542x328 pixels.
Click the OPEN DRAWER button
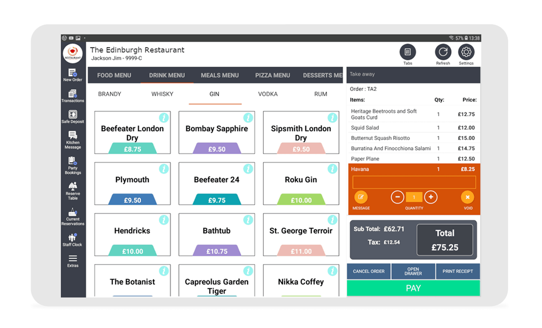(x=413, y=271)
